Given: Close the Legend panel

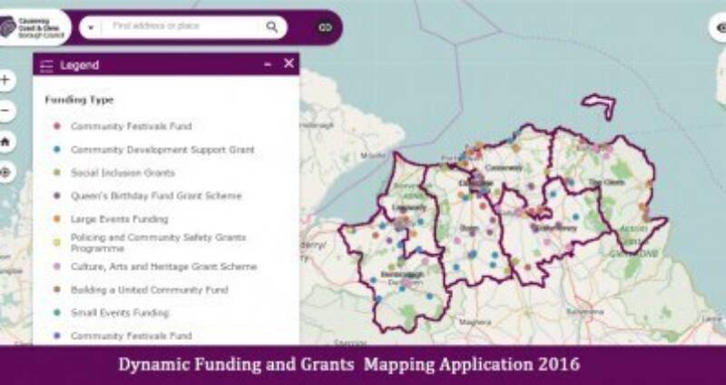Looking at the screenshot, I should tap(289, 64).
